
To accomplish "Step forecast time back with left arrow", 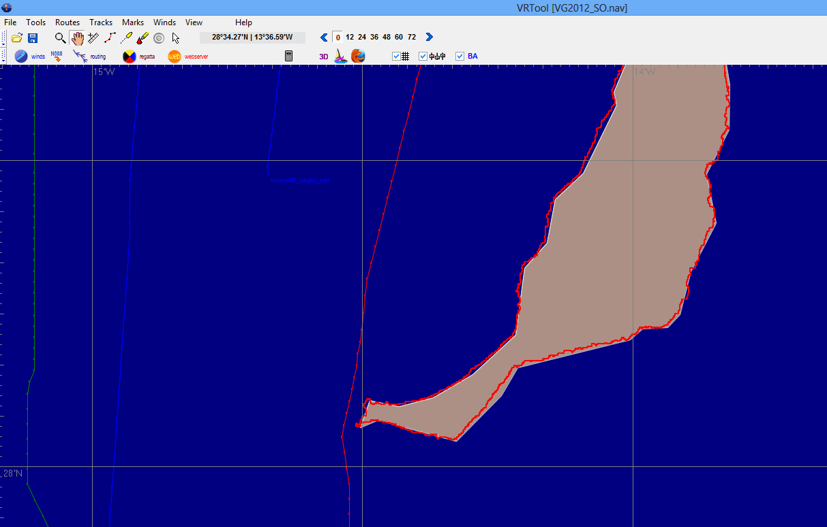I will (x=324, y=37).
